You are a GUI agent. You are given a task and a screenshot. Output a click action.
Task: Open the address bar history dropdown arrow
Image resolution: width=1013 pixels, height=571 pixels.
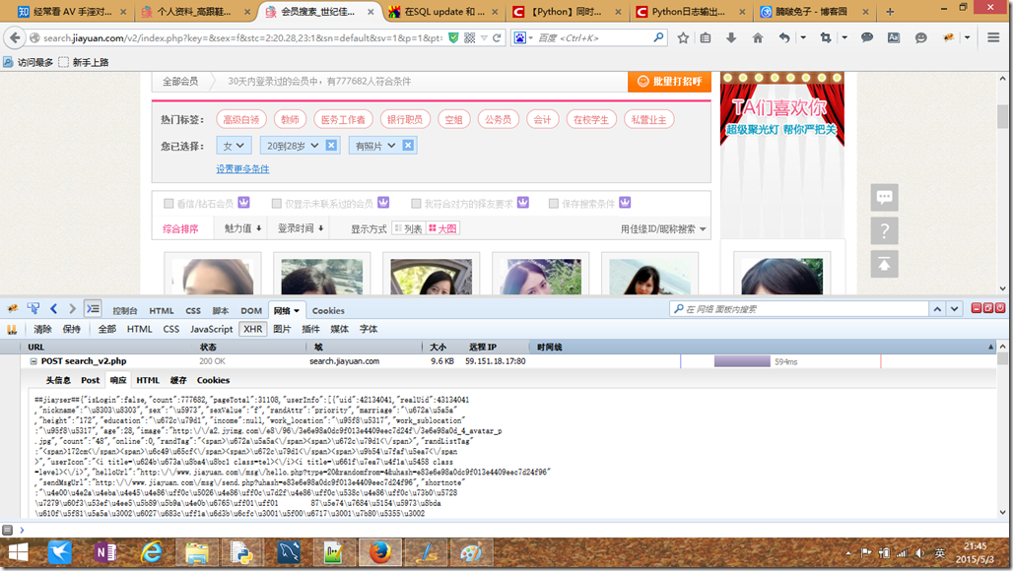[484, 38]
